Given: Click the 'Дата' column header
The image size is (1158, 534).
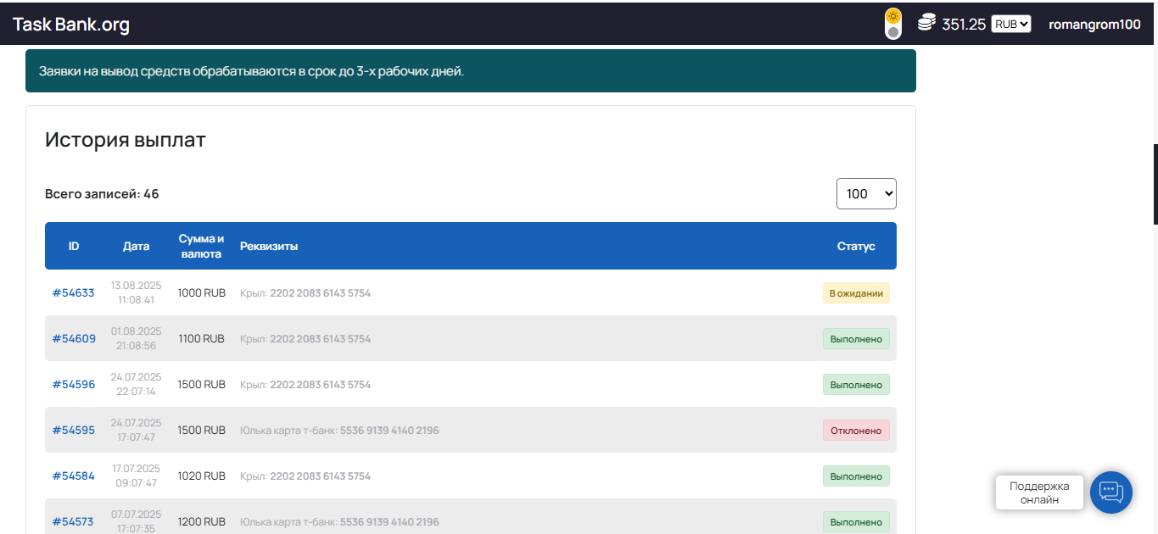Looking at the screenshot, I should click(136, 246).
